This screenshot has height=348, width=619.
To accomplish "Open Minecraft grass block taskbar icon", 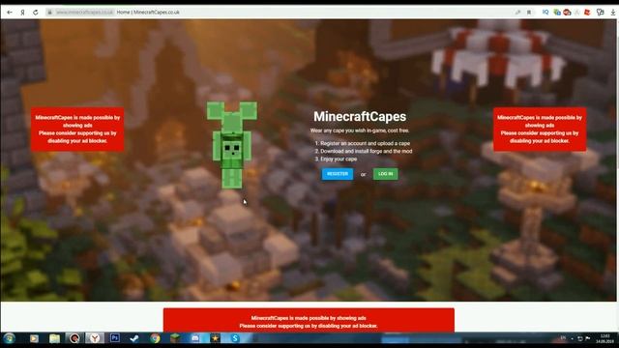I will click(175, 338).
